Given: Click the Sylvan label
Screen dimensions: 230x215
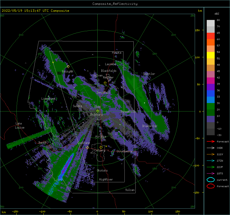Looking at the screenshot, I should pyautogui.click(x=98, y=75).
